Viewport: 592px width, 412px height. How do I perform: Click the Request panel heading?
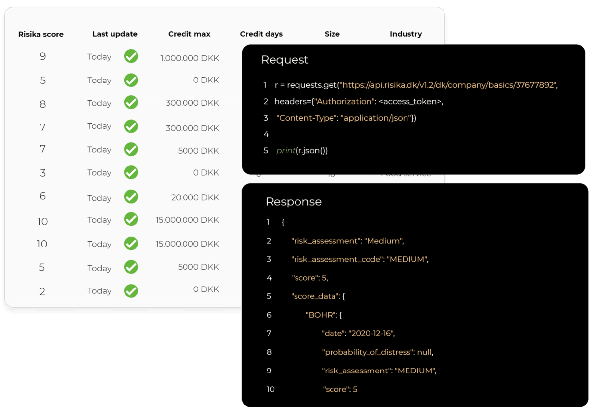pyautogui.click(x=285, y=60)
